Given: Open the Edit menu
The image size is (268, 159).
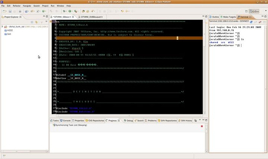Looking at the screenshot, I should (x=9, y=6).
